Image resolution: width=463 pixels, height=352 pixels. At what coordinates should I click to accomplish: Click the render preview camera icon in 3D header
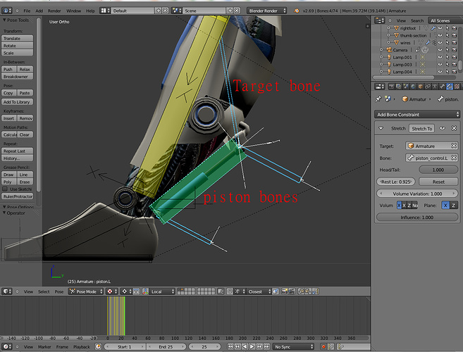[285, 291]
